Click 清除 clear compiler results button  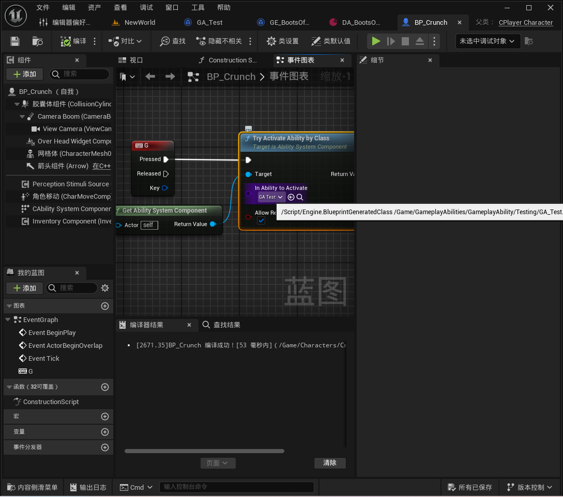click(x=330, y=463)
